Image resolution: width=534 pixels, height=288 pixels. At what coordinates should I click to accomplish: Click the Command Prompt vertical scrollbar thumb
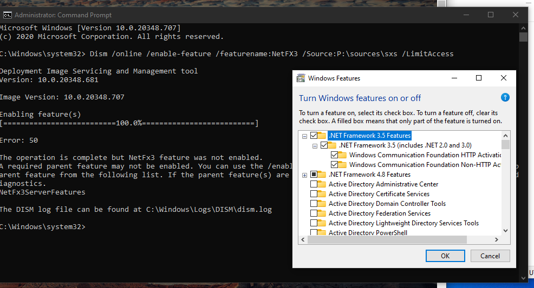tap(524, 37)
